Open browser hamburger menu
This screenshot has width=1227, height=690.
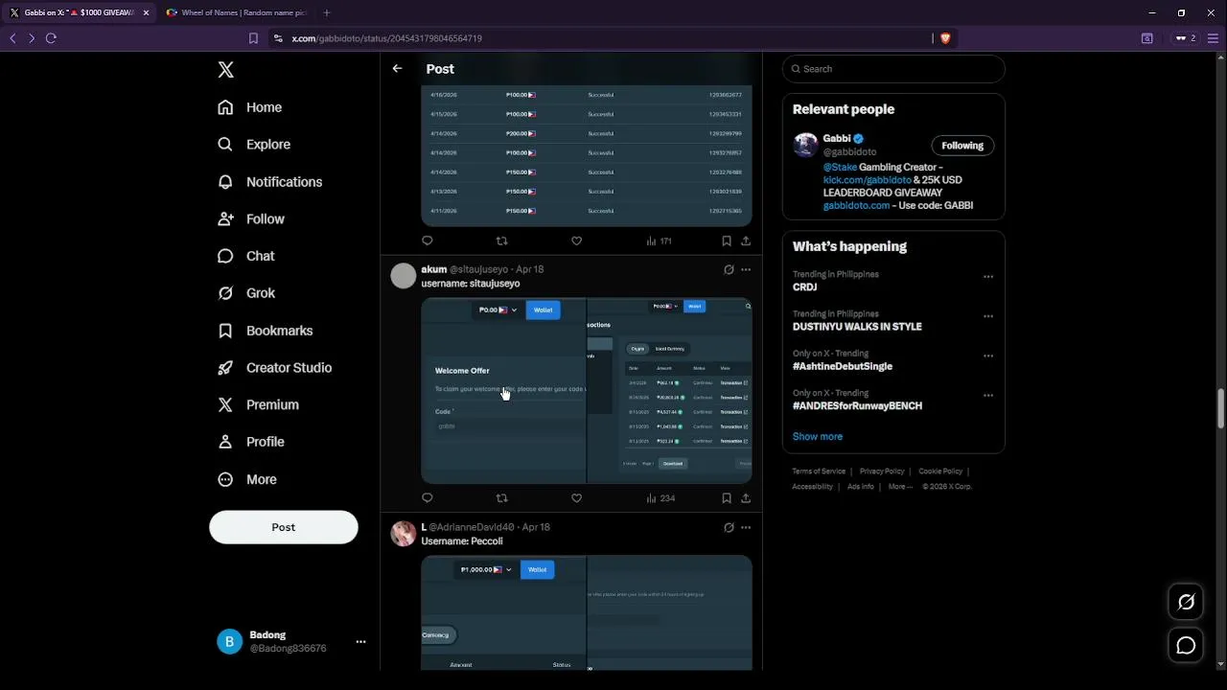tap(1214, 38)
